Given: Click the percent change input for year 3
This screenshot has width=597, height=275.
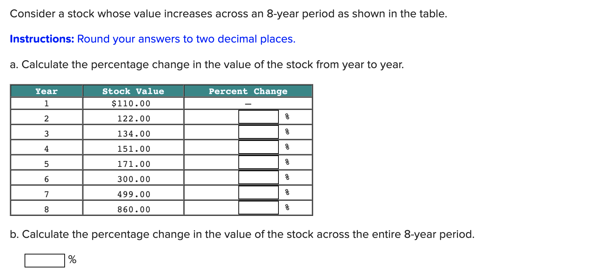Looking at the screenshot, I should pyautogui.click(x=258, y=131).
